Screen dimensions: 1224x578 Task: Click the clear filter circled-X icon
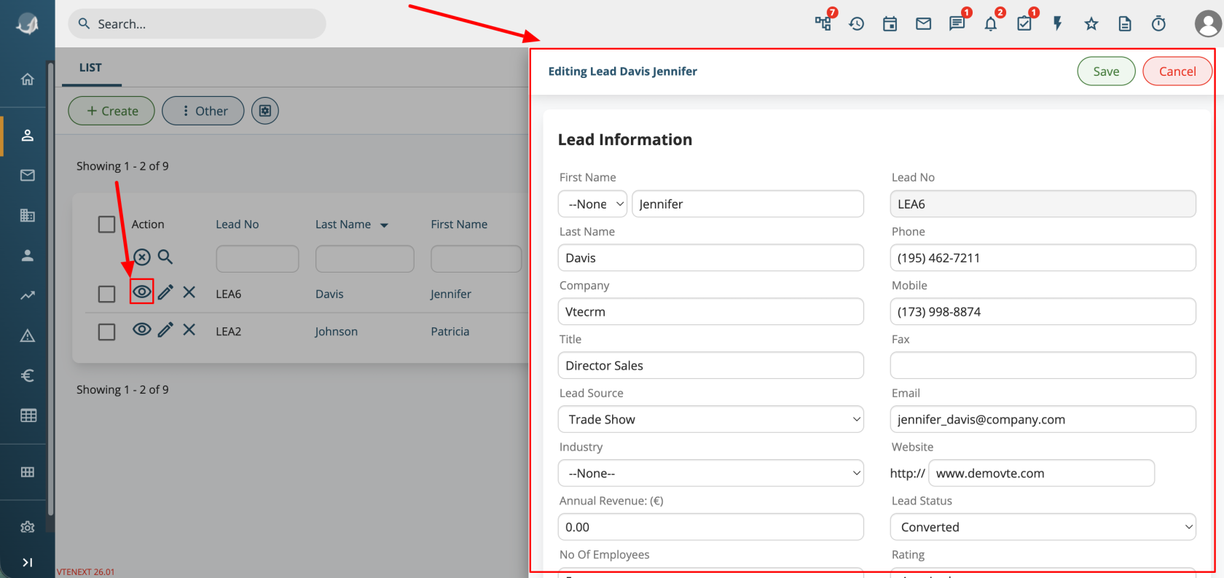click(142, 257)
